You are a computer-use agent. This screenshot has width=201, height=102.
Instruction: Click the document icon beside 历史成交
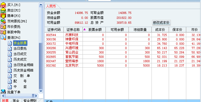(10, 59)
